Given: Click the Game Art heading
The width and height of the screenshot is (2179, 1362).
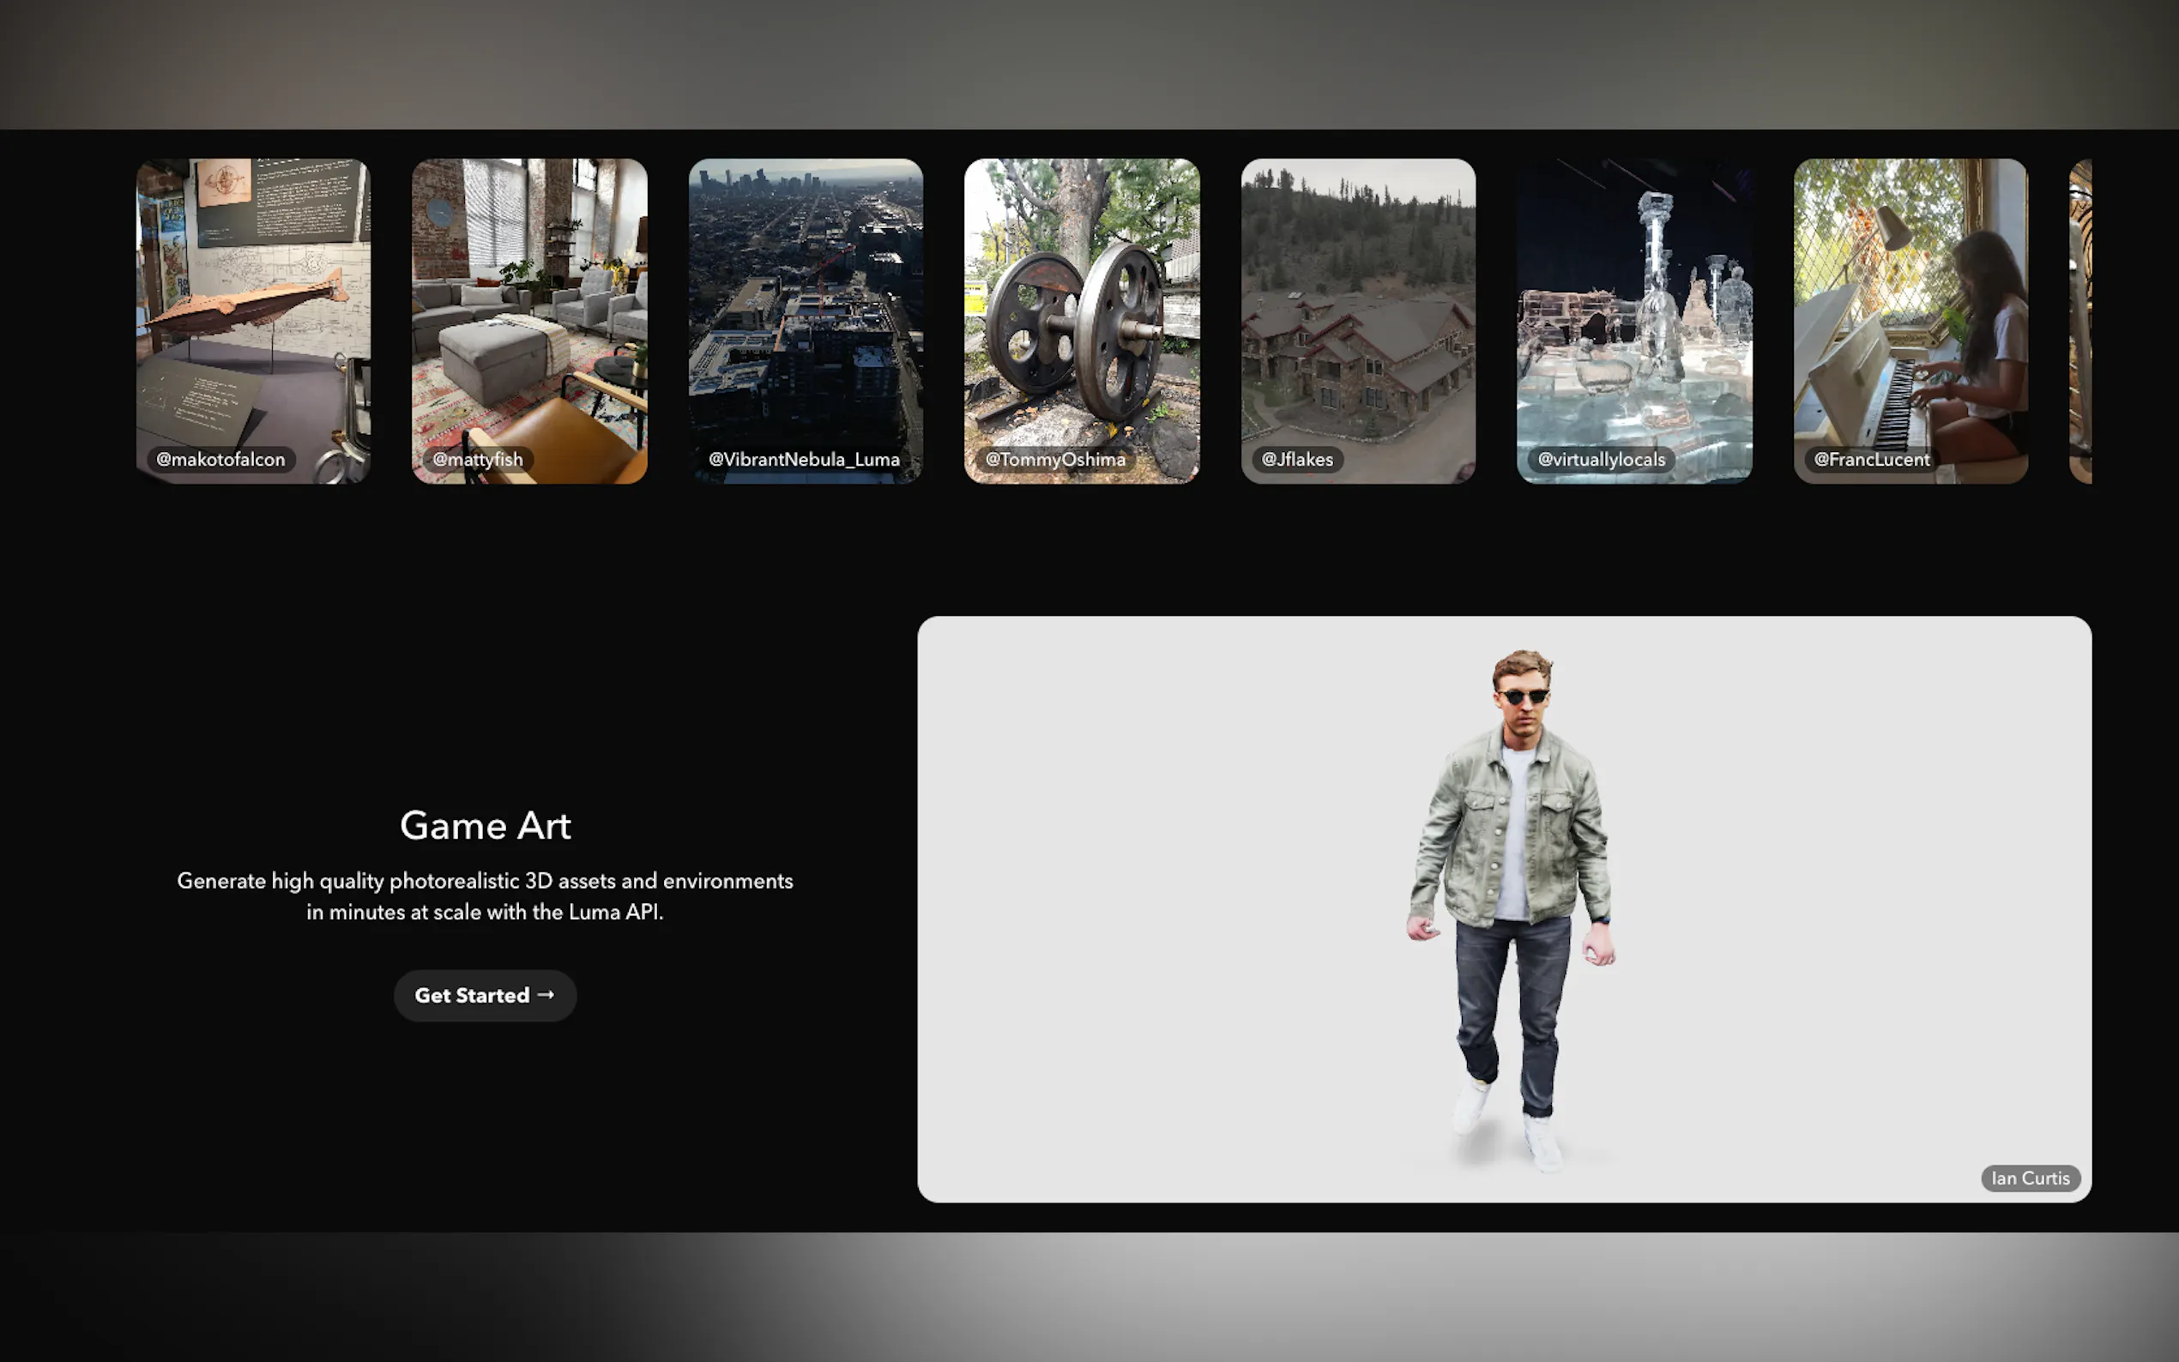Looking at the screenshot, I should (485, 825).
